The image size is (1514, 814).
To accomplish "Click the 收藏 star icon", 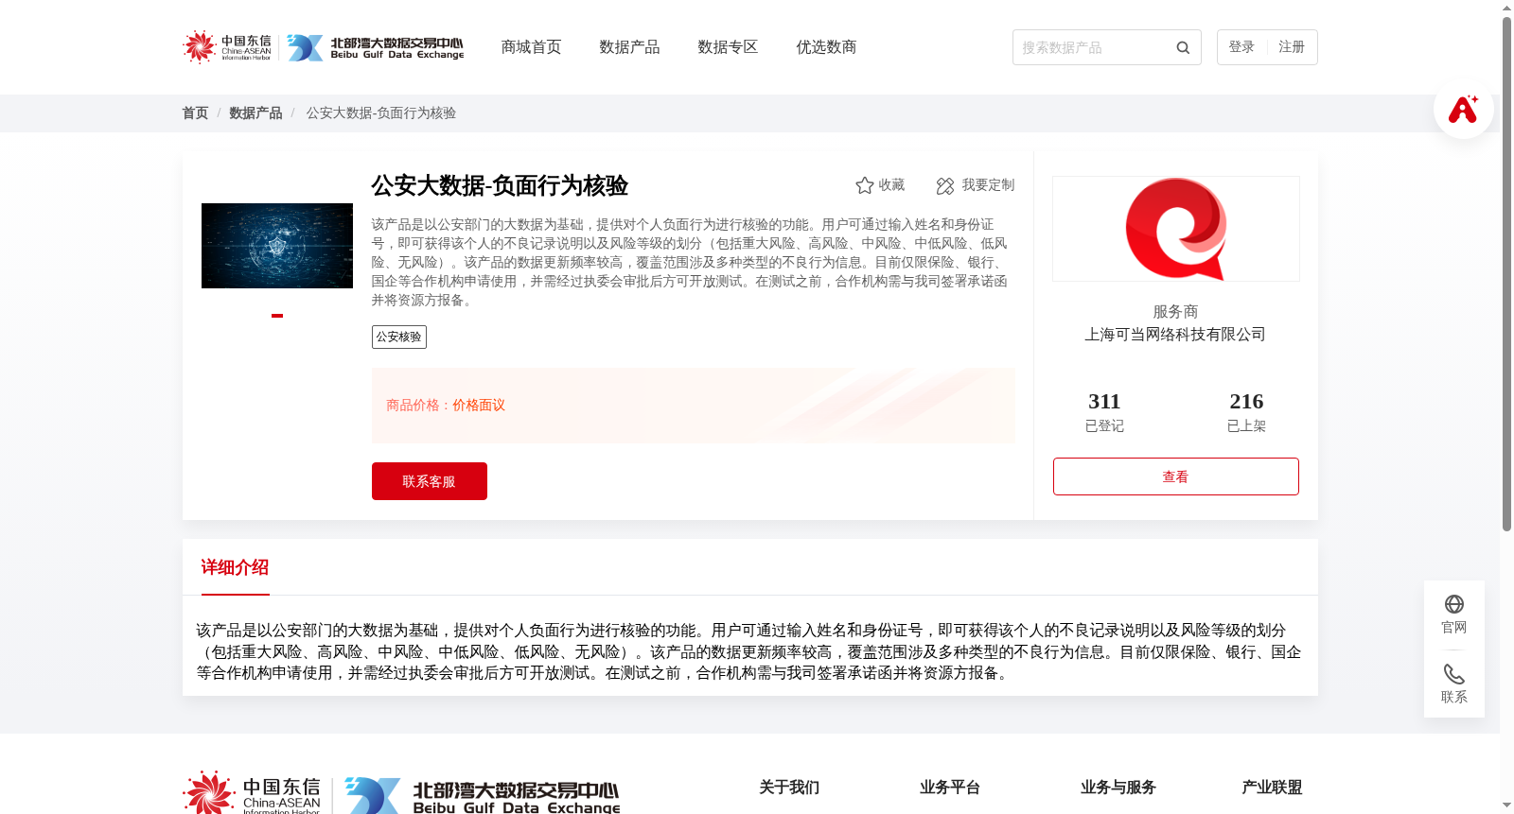I will click(864, 185).
